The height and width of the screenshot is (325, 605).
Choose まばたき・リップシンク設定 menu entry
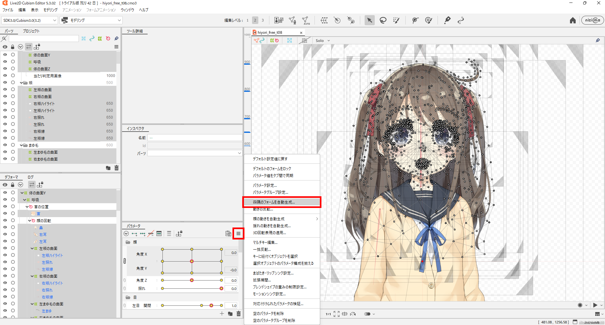click(282, 273)
